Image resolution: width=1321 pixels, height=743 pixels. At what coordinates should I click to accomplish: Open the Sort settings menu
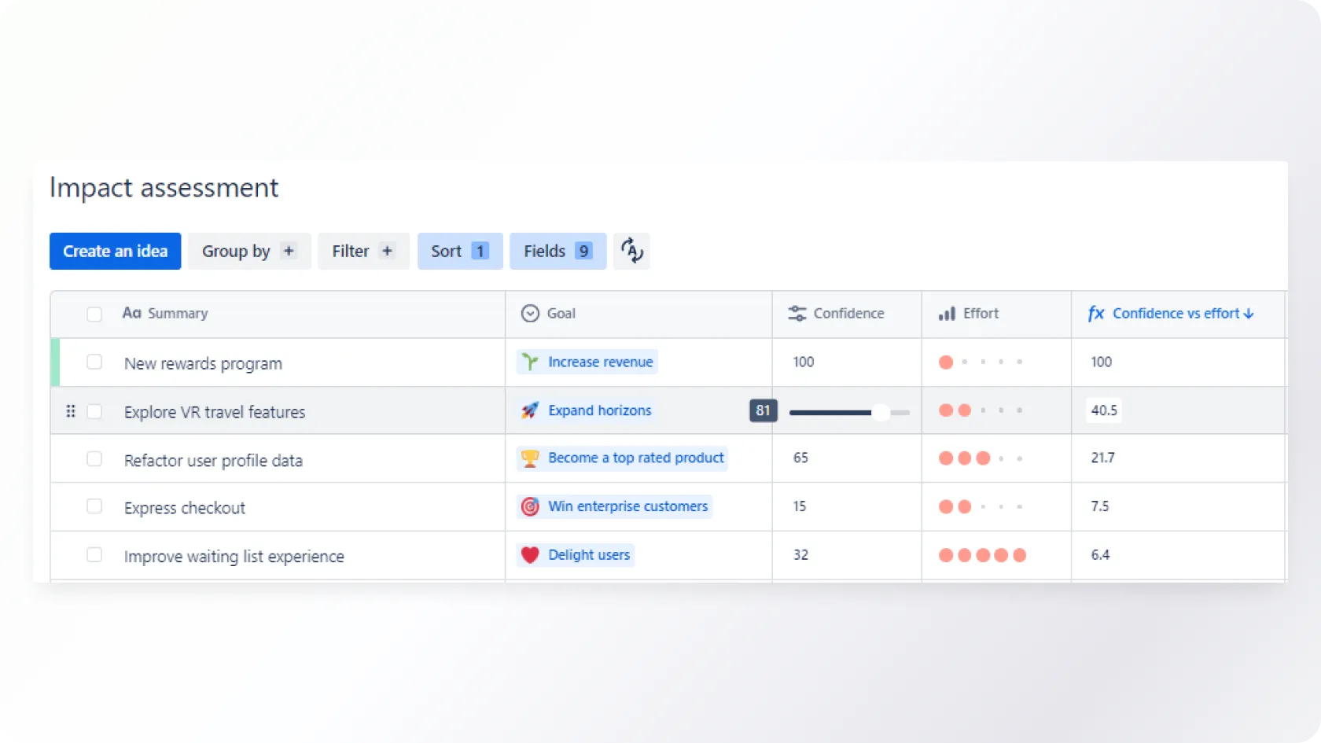(459, 251)
